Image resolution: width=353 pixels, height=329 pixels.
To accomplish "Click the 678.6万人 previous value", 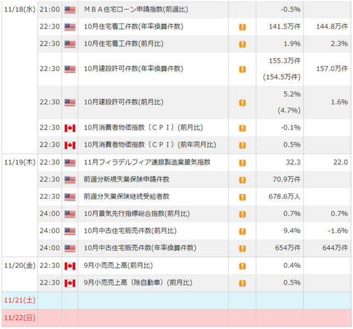I will (284, 197).
